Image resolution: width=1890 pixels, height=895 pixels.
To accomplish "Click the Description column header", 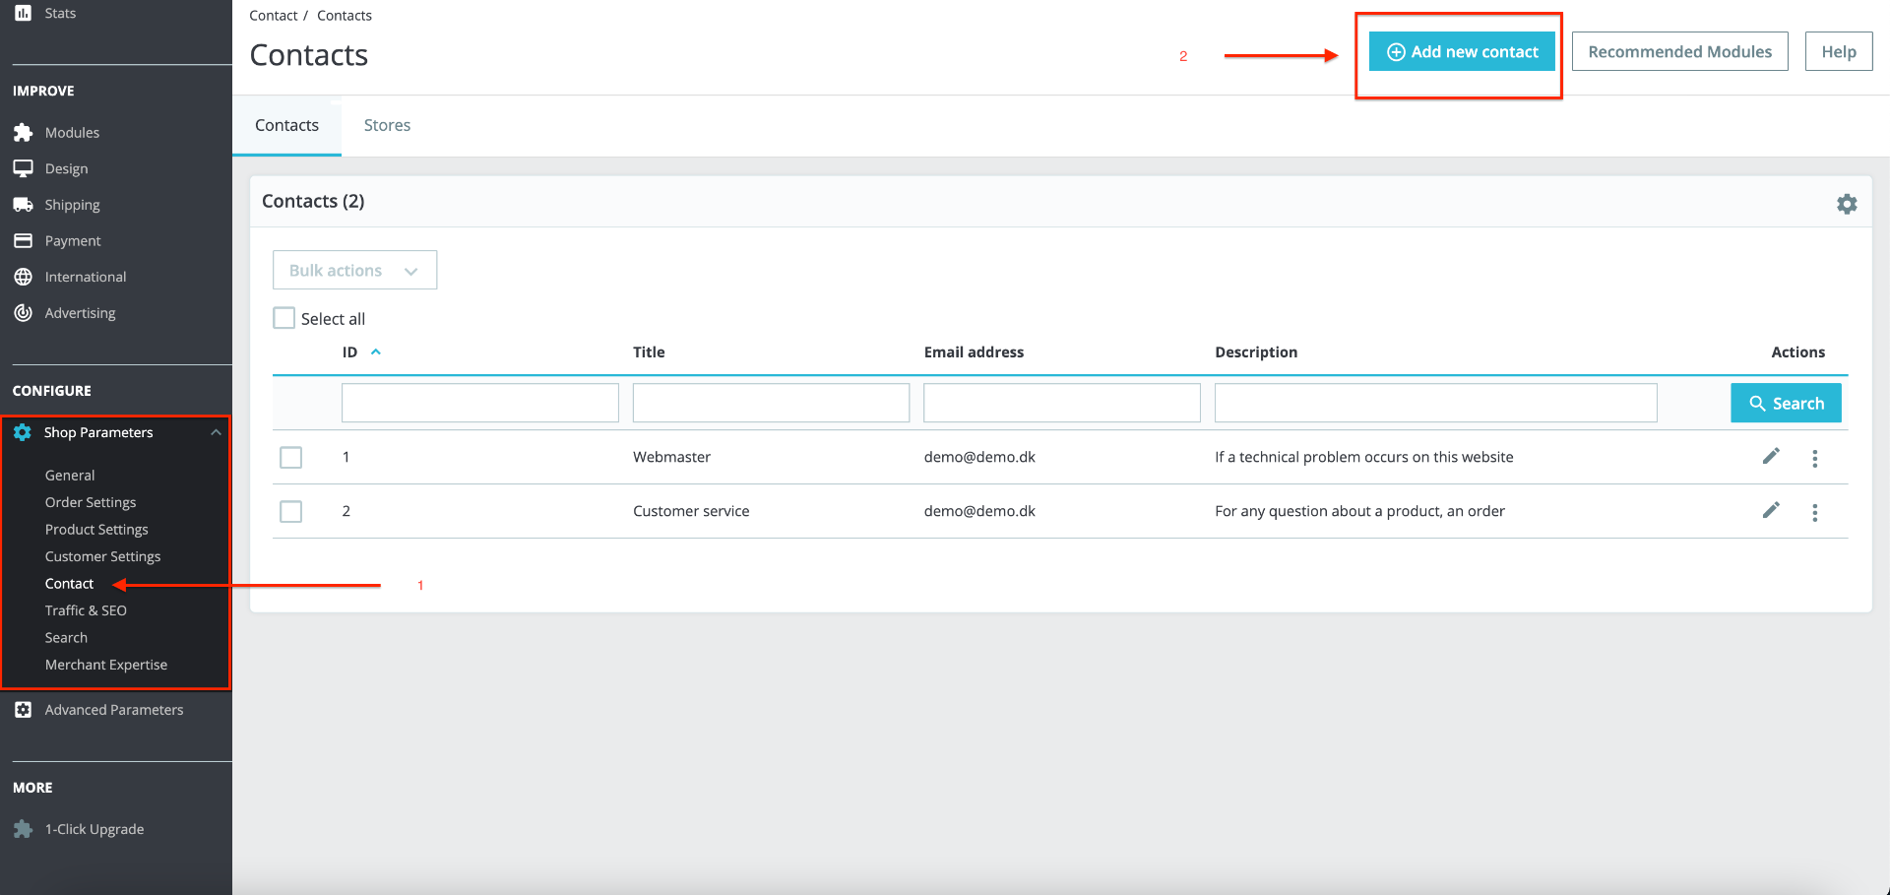I will click(x=1256, y=352).
